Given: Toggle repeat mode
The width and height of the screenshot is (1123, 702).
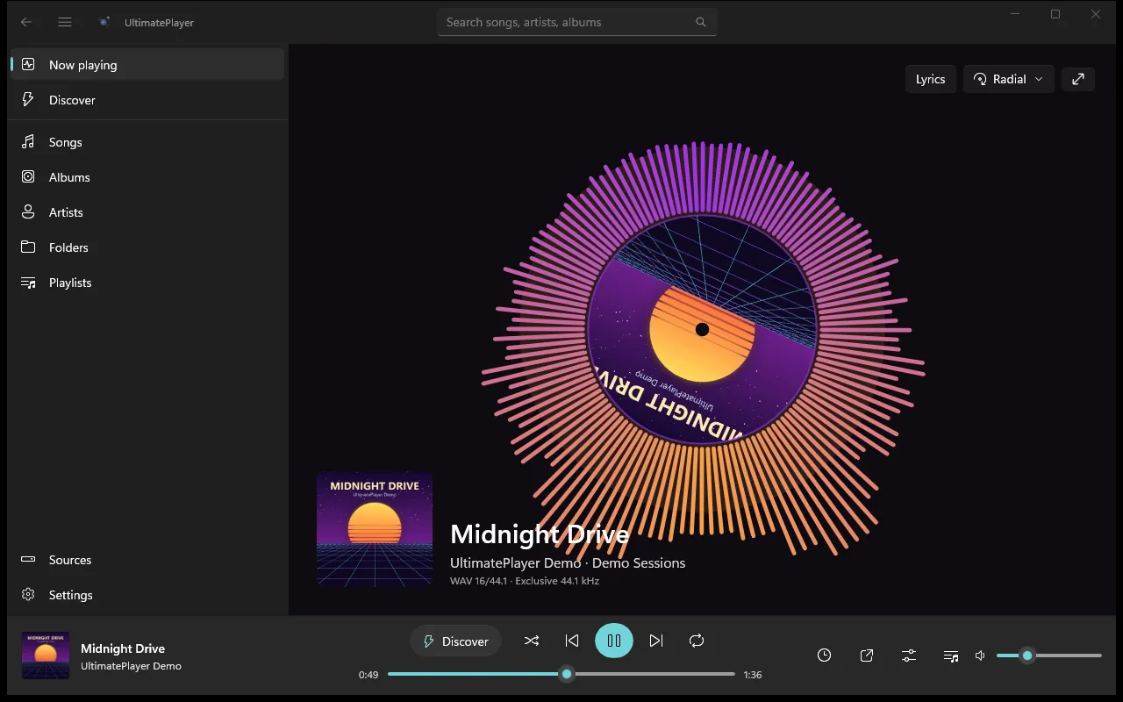Looking at the screenshot, I should [697, 641].
